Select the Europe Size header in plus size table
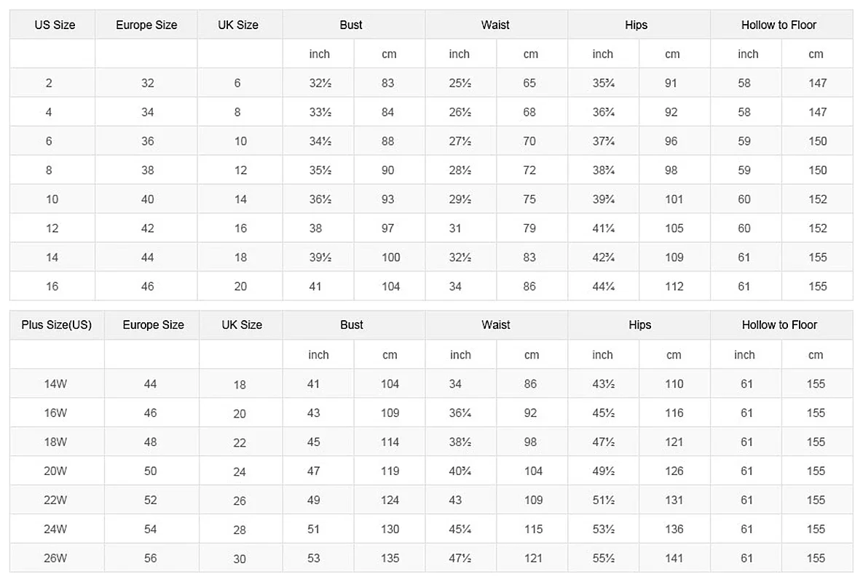Viewport: 863px width, 582px height. tap(153, 325)
